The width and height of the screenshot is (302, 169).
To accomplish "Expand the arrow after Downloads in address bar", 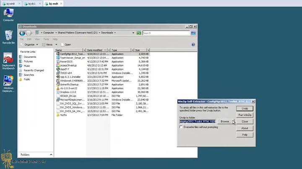I will pos(115,33).
